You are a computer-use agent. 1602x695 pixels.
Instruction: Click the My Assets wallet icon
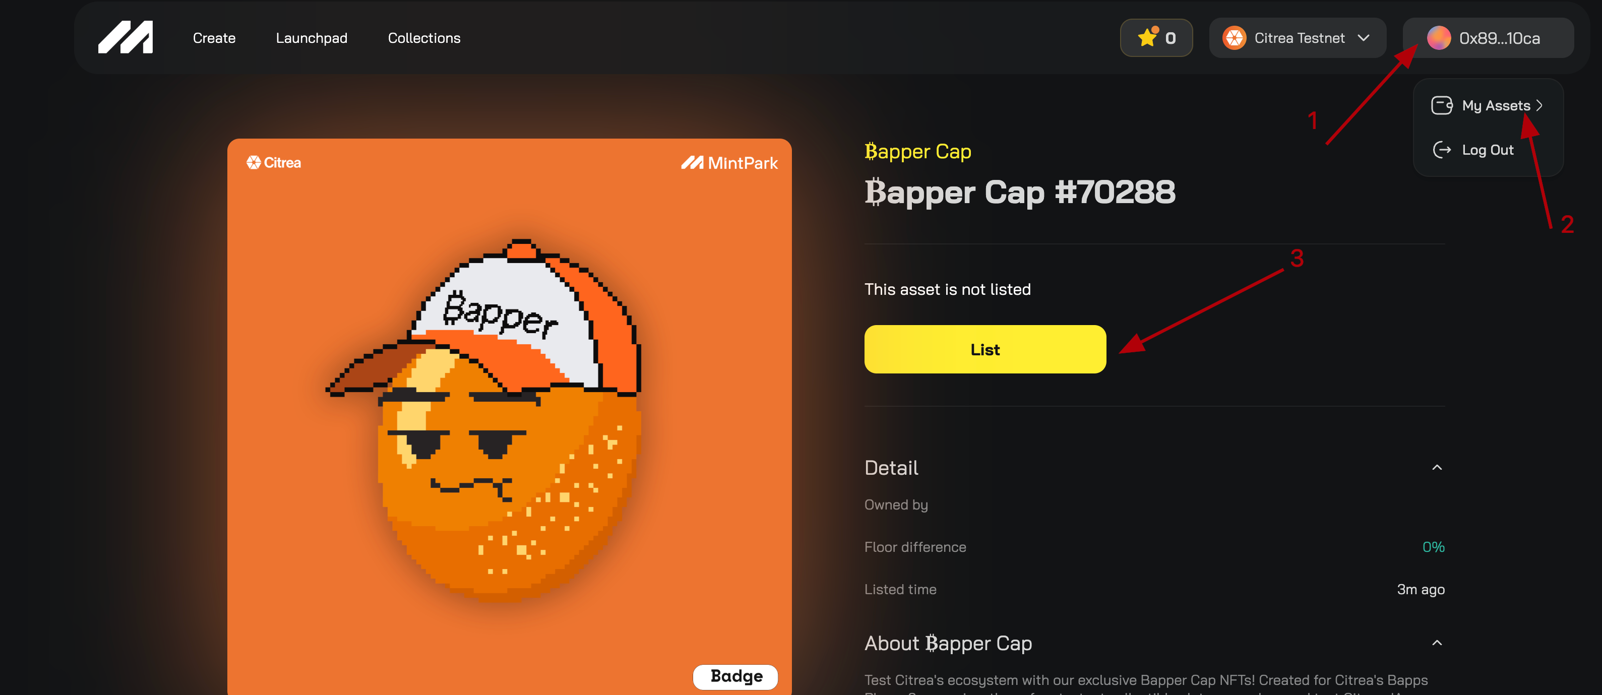pos(1442,105)
